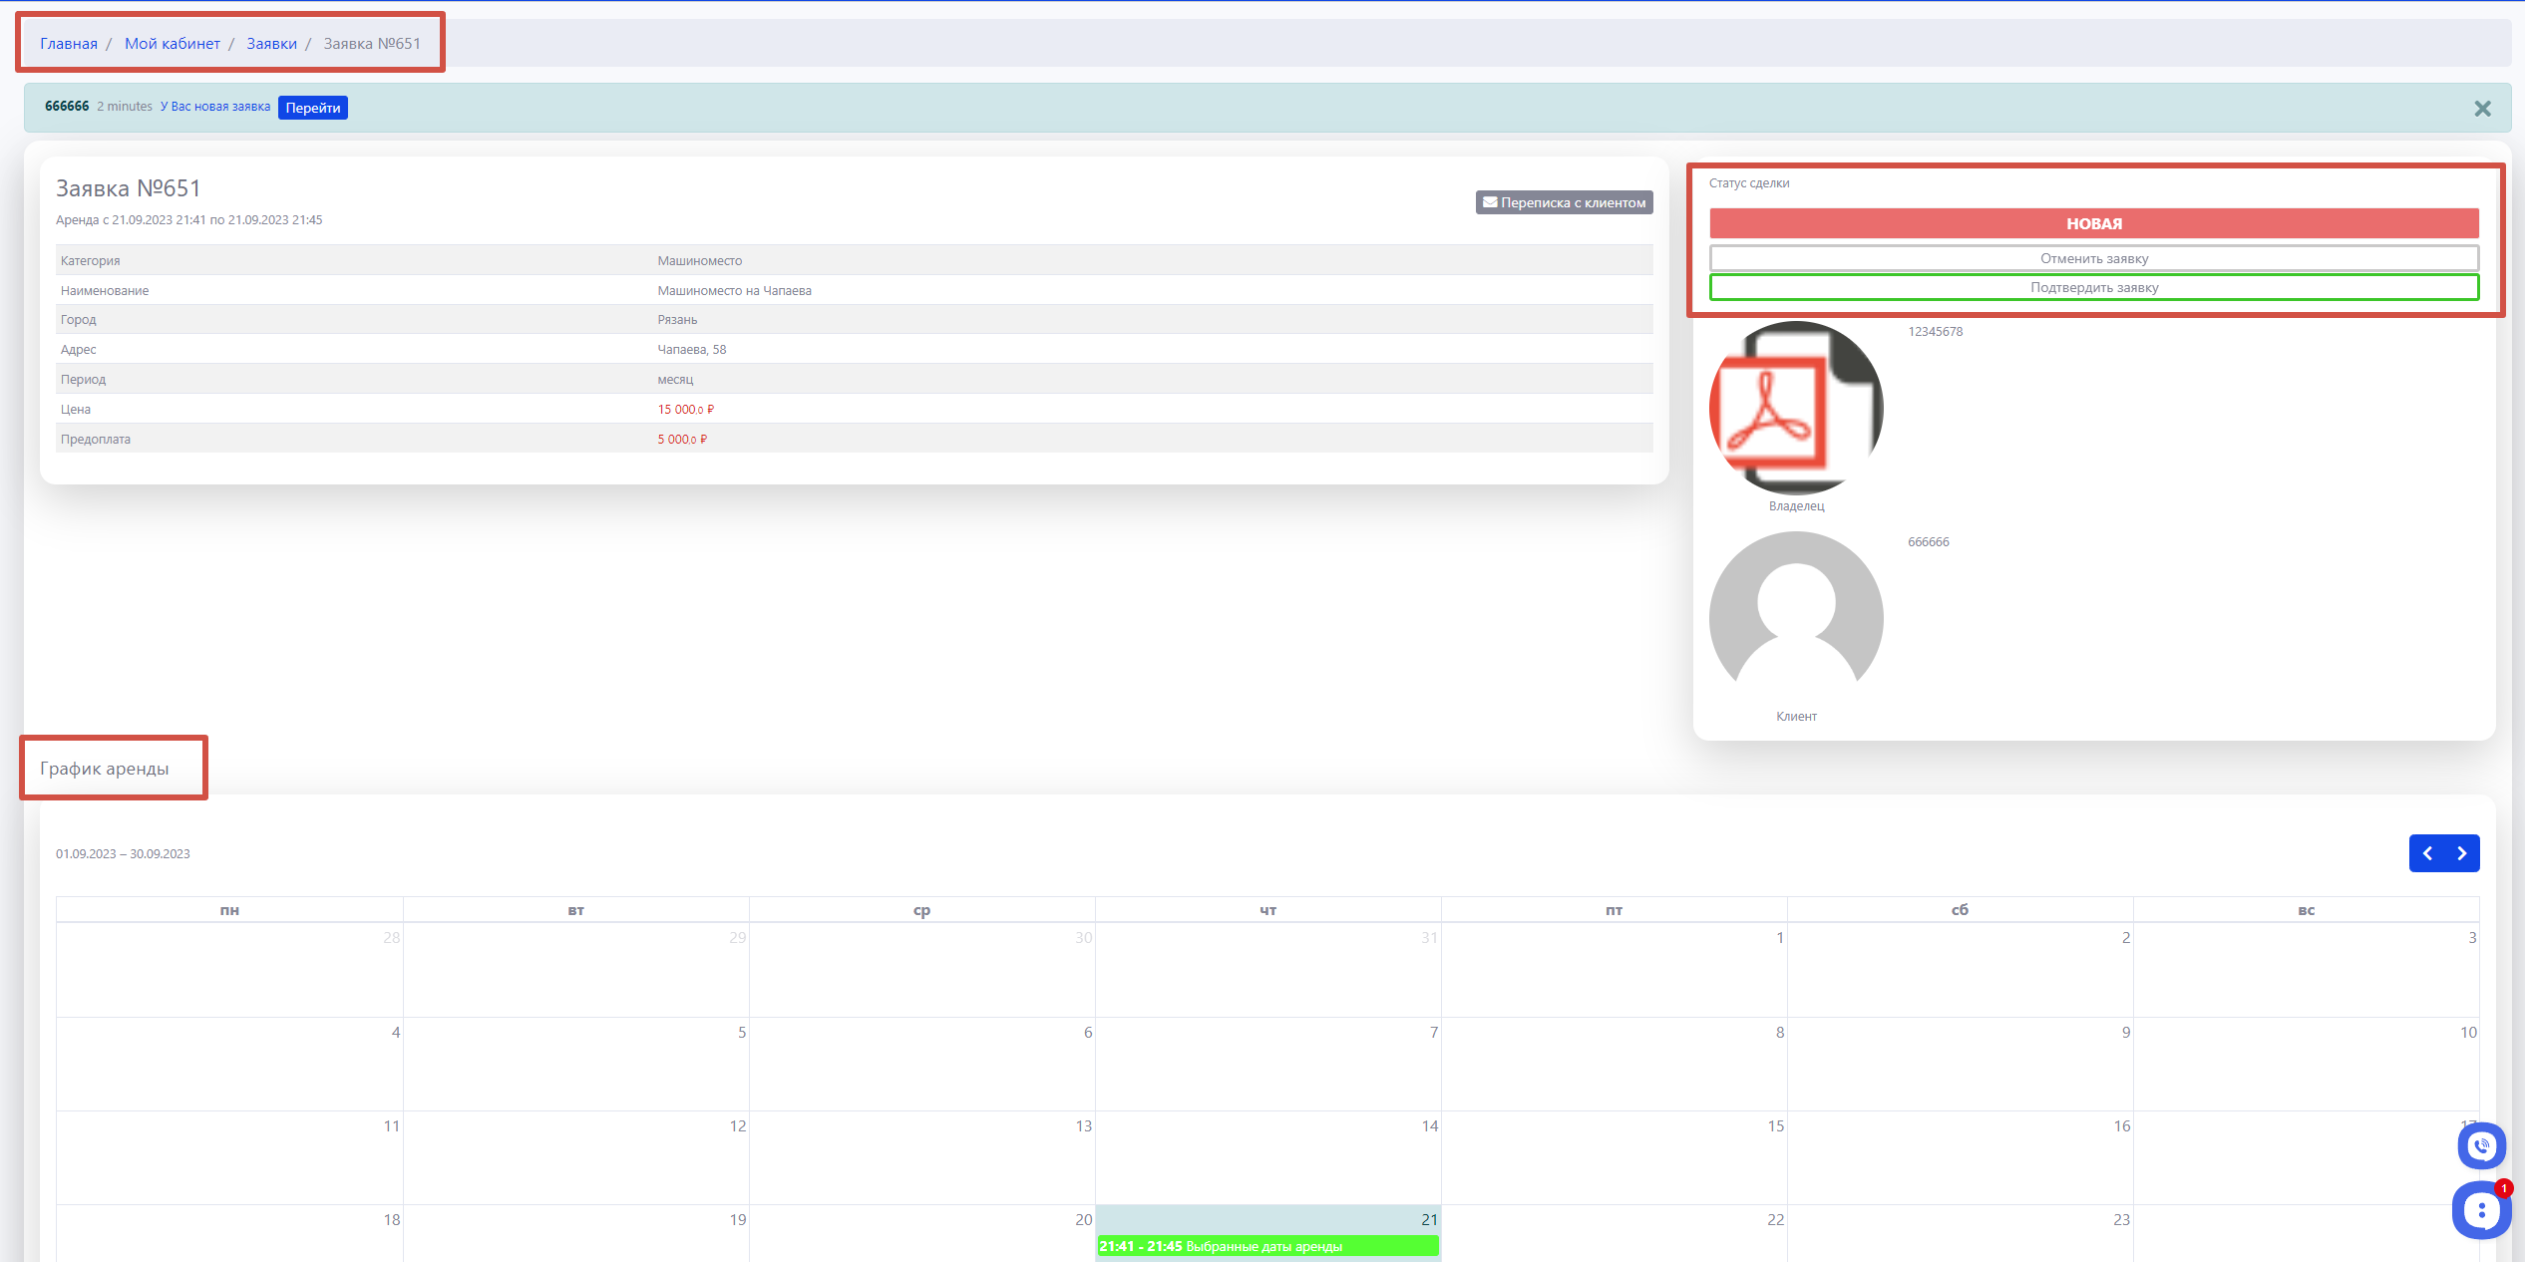Viewport: 2525px width, 1262px height.
Task: Open Главная breadcrumb link
Action: coord(69,44)
